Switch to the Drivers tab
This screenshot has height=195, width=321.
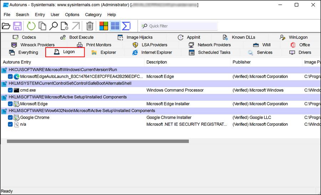coord(300,52)
